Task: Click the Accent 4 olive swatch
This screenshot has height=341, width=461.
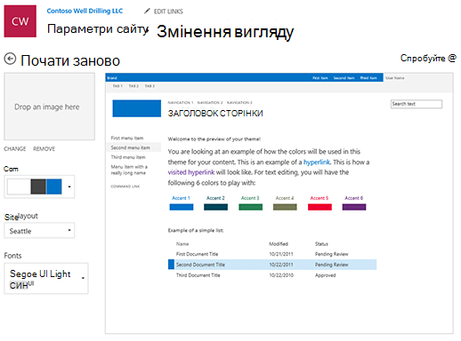Action: 285,207
